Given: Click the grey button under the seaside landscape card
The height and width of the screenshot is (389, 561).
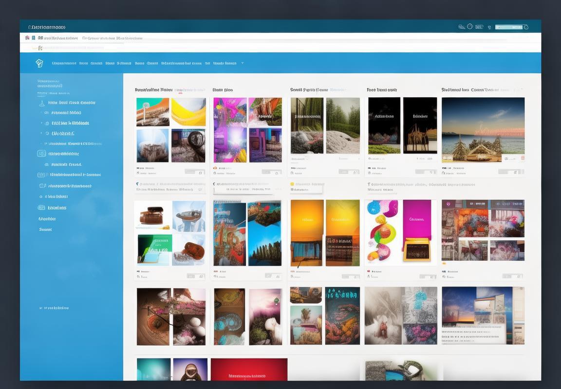Looking at the screenshot, I should point(511,172).
